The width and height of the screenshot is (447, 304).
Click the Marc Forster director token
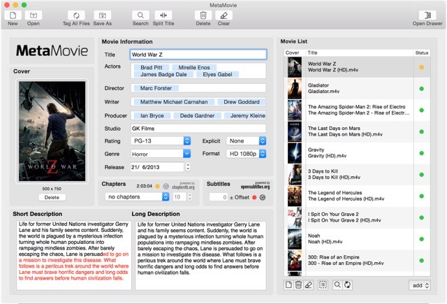pos(156,88)
